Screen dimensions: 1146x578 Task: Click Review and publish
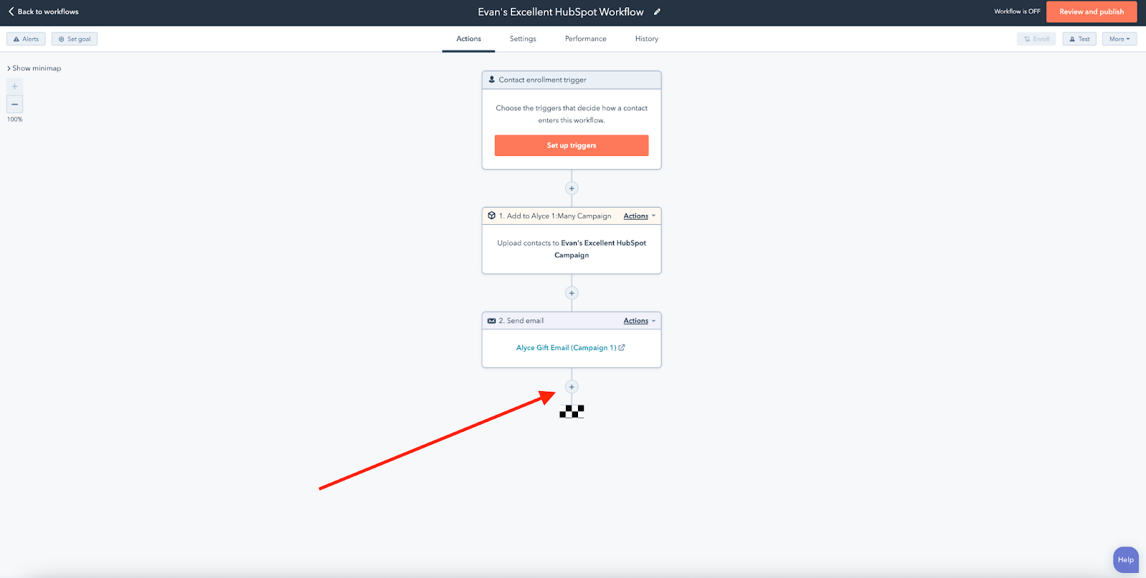pos(1092,11)
